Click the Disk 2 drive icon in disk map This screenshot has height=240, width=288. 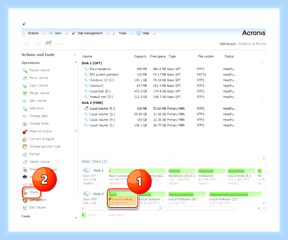[x=87, y=194]
